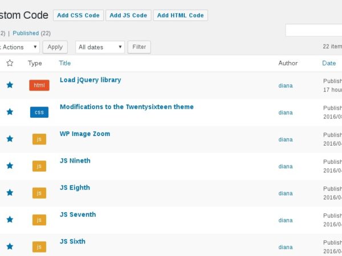The width and height of the screenshot is (342, 256).
Task: Click the css type badge icon
Action: tap(39, 112)
